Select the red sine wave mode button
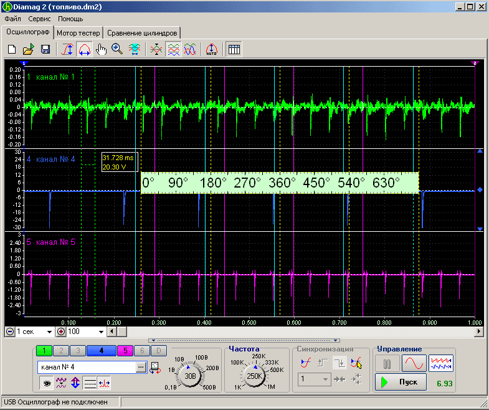 coord(414,363)
